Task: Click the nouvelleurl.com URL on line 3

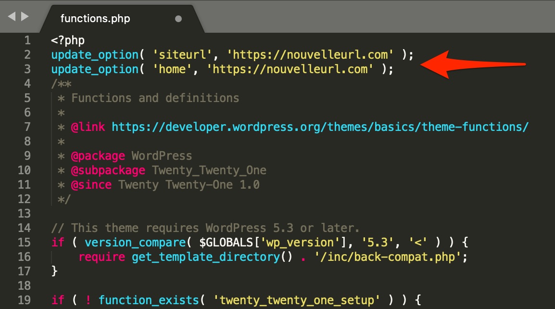Action: click(x=290, y=69)
